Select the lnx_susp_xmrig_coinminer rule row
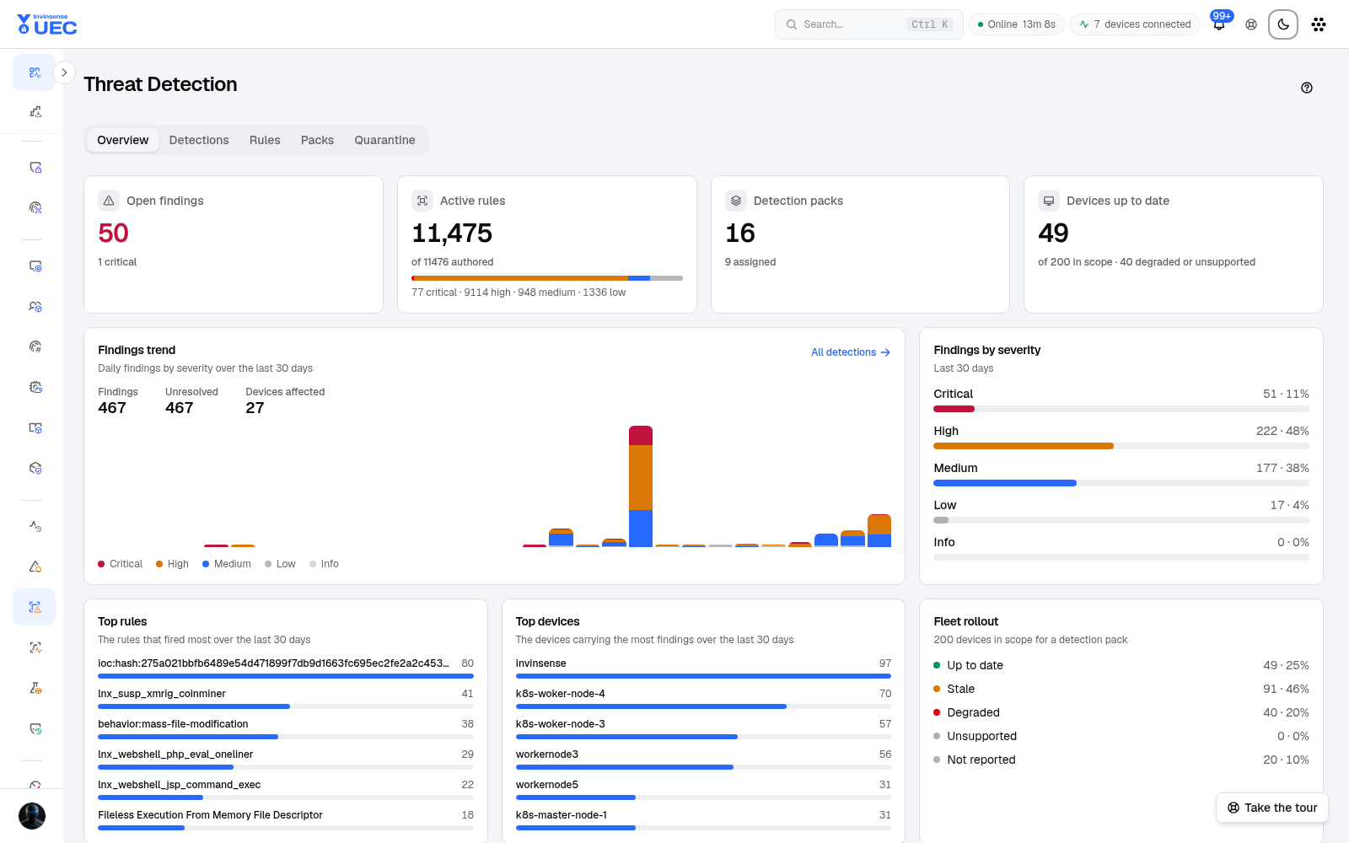Screen dimensions: 1349x843 (286, 699)
